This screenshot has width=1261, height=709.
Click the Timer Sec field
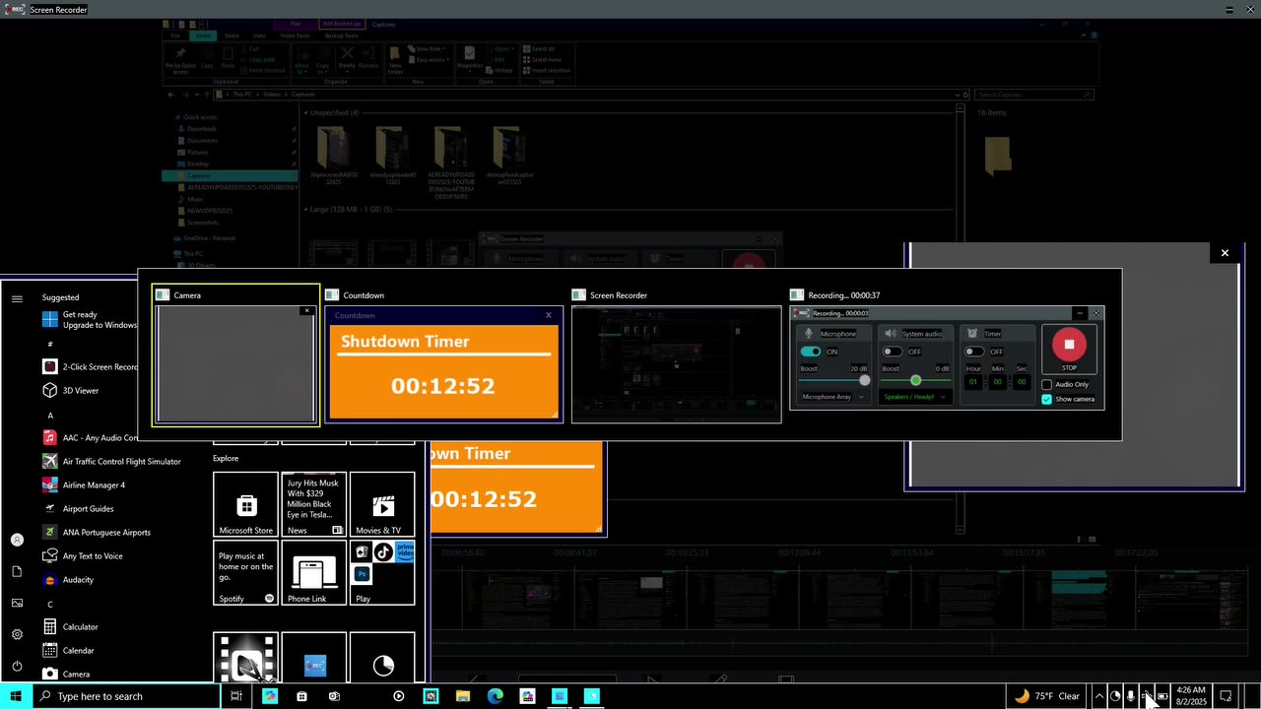(1022, 382)
